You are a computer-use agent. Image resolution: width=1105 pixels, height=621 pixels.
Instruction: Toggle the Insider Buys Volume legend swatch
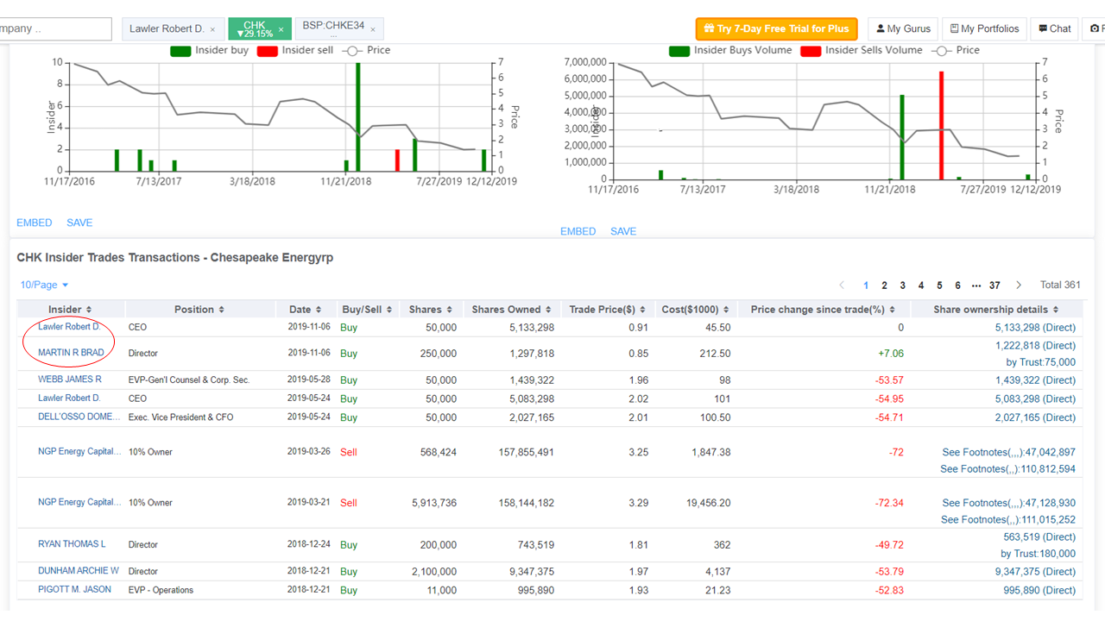(679, 51)
